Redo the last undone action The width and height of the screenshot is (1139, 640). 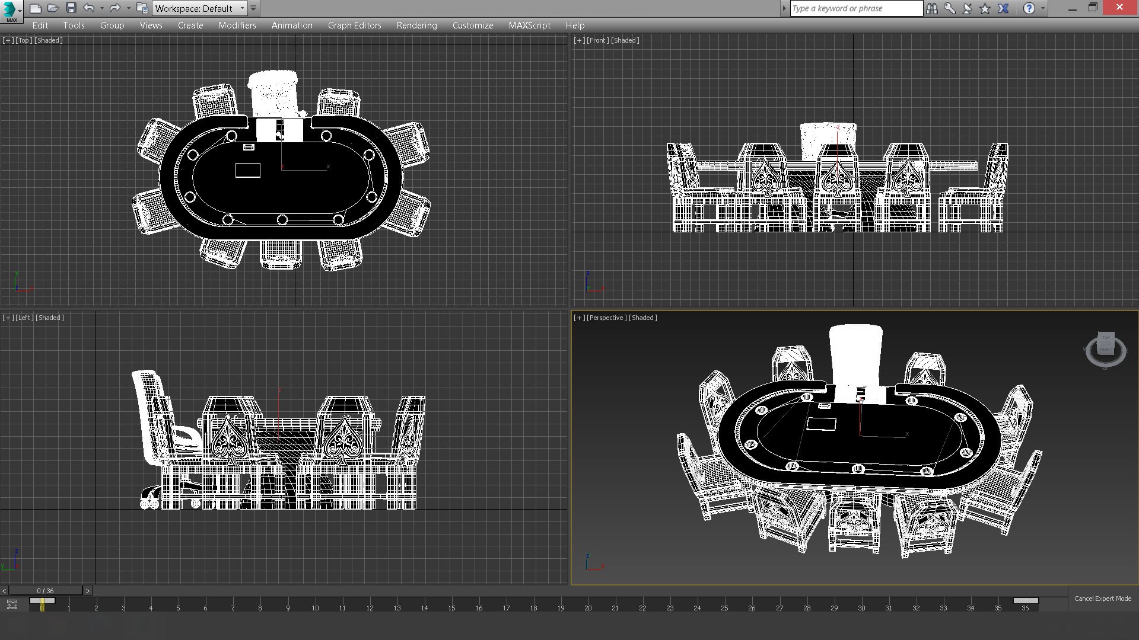point(115,8)
